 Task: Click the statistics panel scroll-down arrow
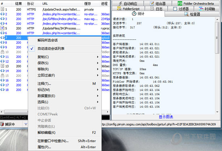point(217,112)
